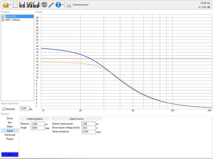Click the 10,00 Hz readout
Viewport: 213px width, 159px height.
point(205,3)
